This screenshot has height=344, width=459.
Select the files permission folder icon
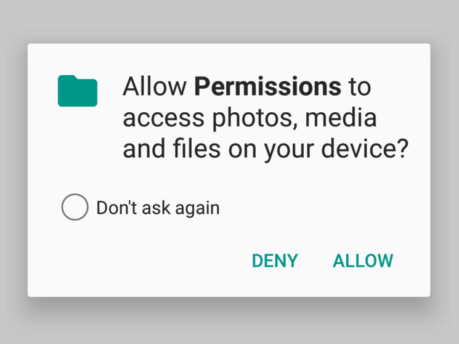tap(78, 91)
